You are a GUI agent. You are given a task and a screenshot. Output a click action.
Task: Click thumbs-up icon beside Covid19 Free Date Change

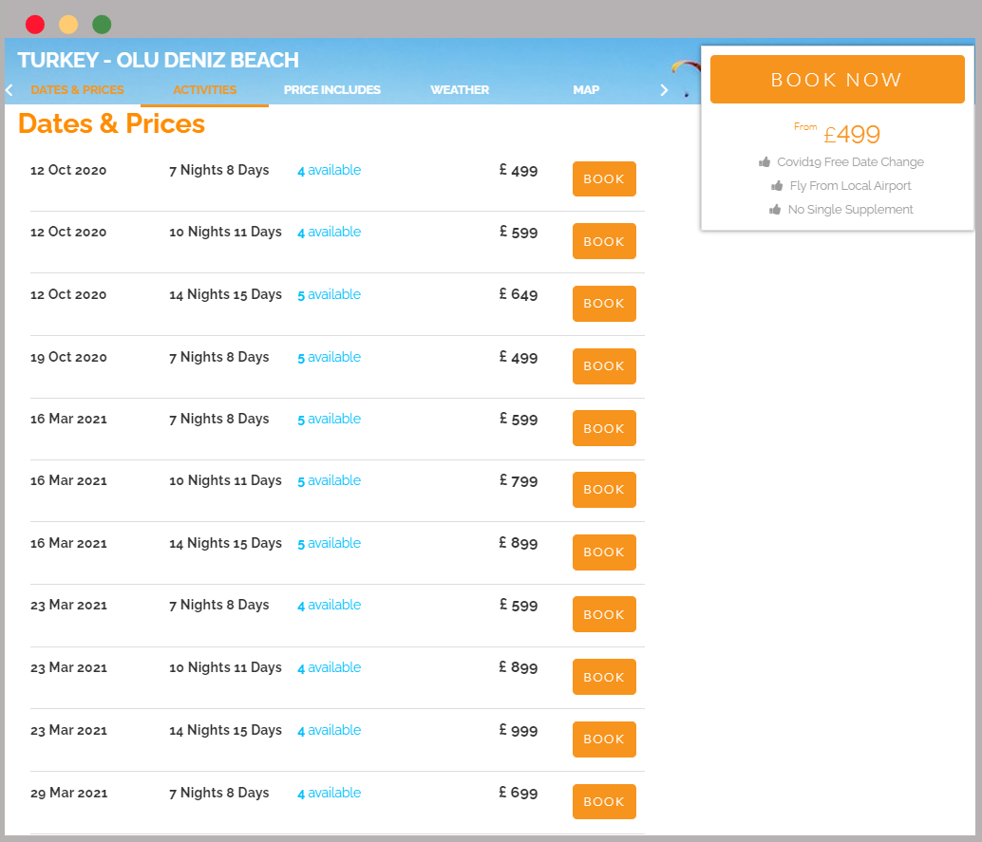[765, 162]
